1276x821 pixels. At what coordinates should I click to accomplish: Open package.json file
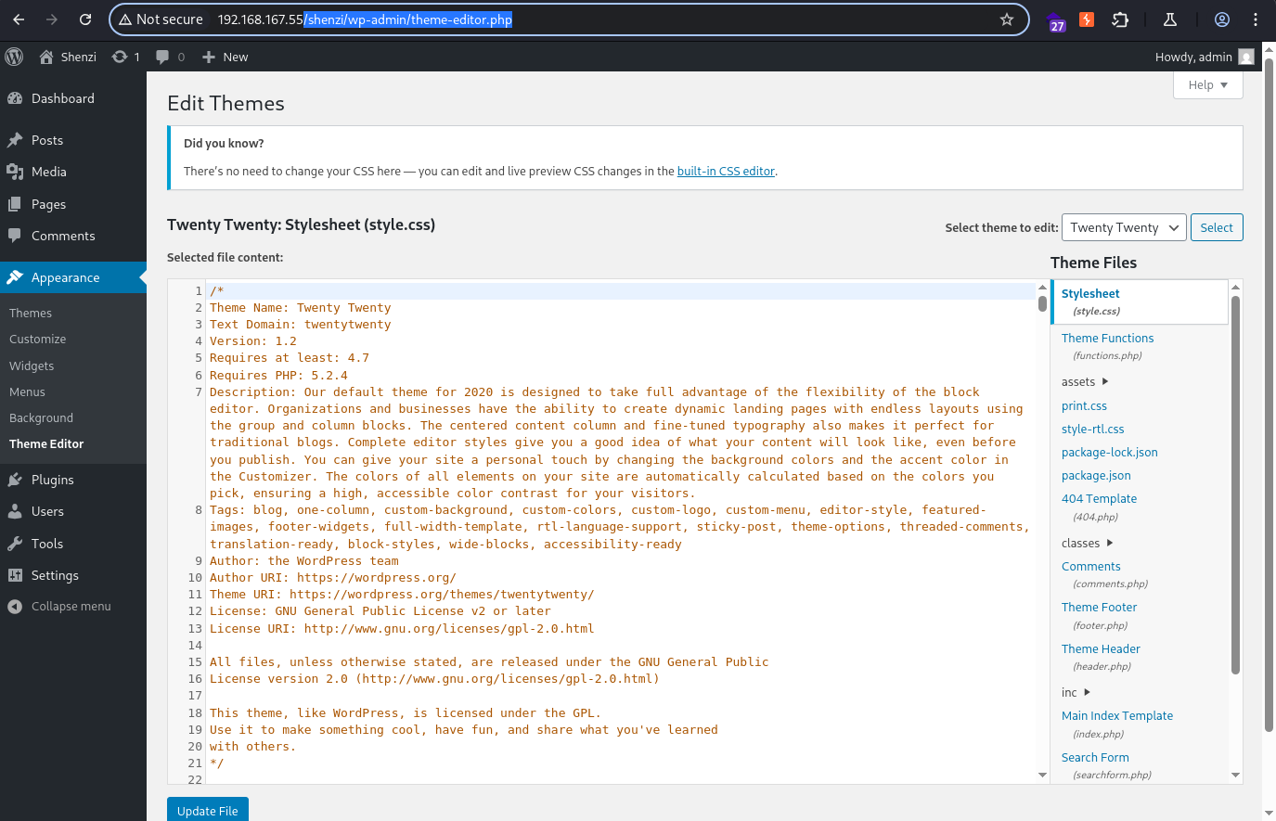click(1096, 475)
